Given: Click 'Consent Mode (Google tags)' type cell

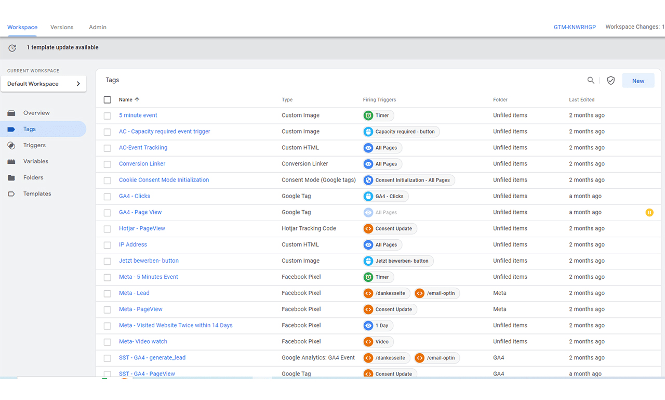Looking at the screenshot, I should click(x=318, y=180).
